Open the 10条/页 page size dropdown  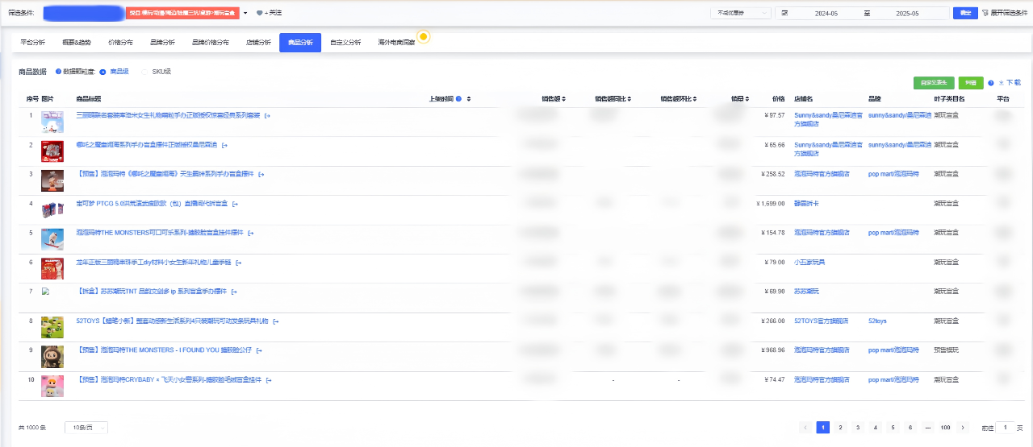tap(86, 428)
